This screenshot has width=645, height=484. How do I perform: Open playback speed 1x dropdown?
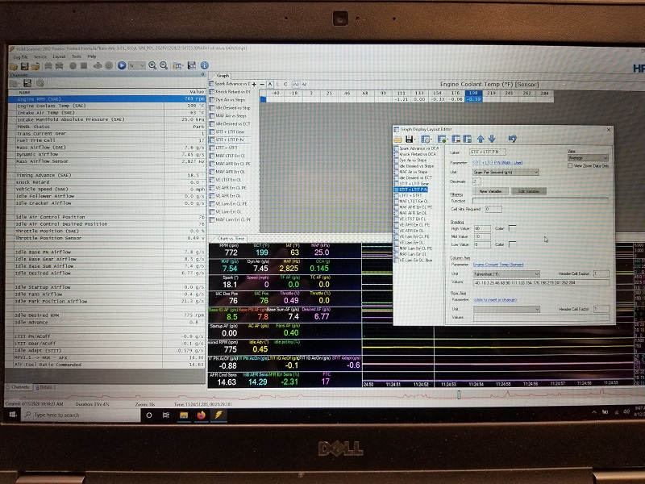point(137,65)
